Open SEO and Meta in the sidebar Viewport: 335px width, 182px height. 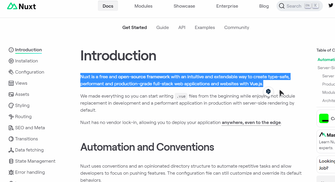click(x=30, y=128)
